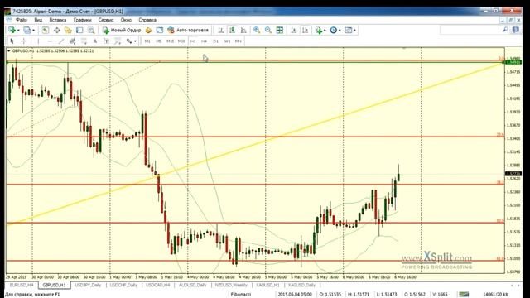Open the Strategy Tester icon

91,30
